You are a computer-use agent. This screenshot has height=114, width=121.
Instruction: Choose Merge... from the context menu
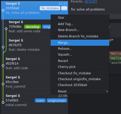coord(80,43)
